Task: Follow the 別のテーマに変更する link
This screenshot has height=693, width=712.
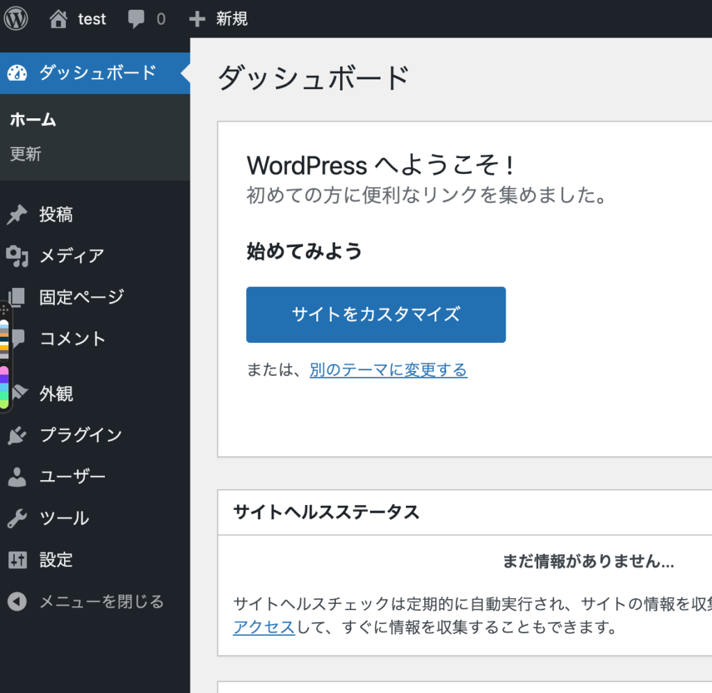Action: coord(388,370)
